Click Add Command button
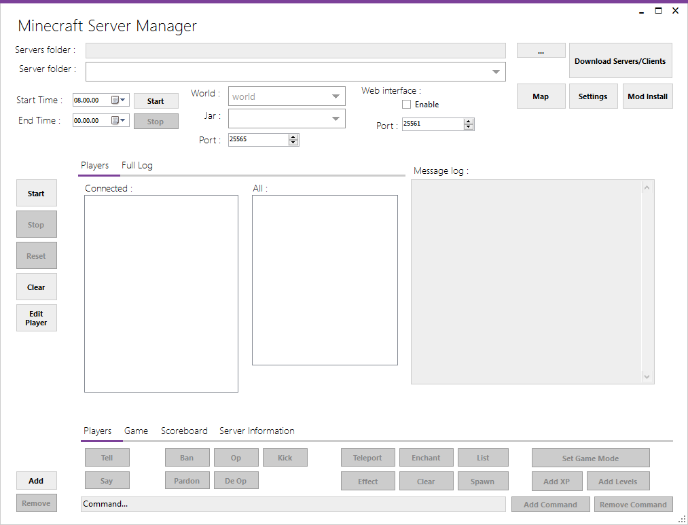 (551, 505)
